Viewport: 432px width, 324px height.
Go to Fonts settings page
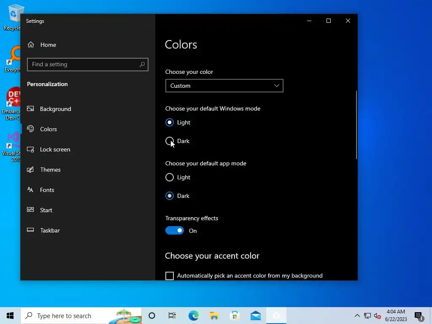click(x=47, y=190)
